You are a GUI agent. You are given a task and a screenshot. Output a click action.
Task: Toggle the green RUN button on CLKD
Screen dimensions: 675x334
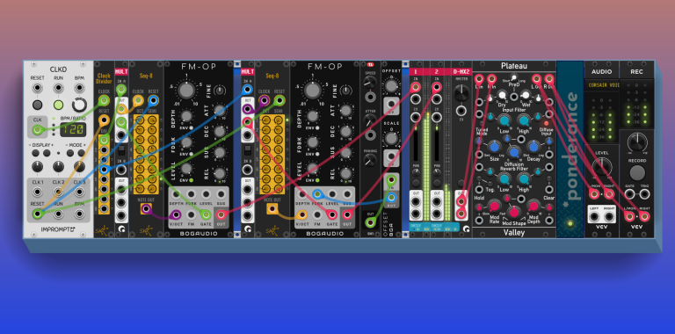pyautogui.click(x=58, y=105)
